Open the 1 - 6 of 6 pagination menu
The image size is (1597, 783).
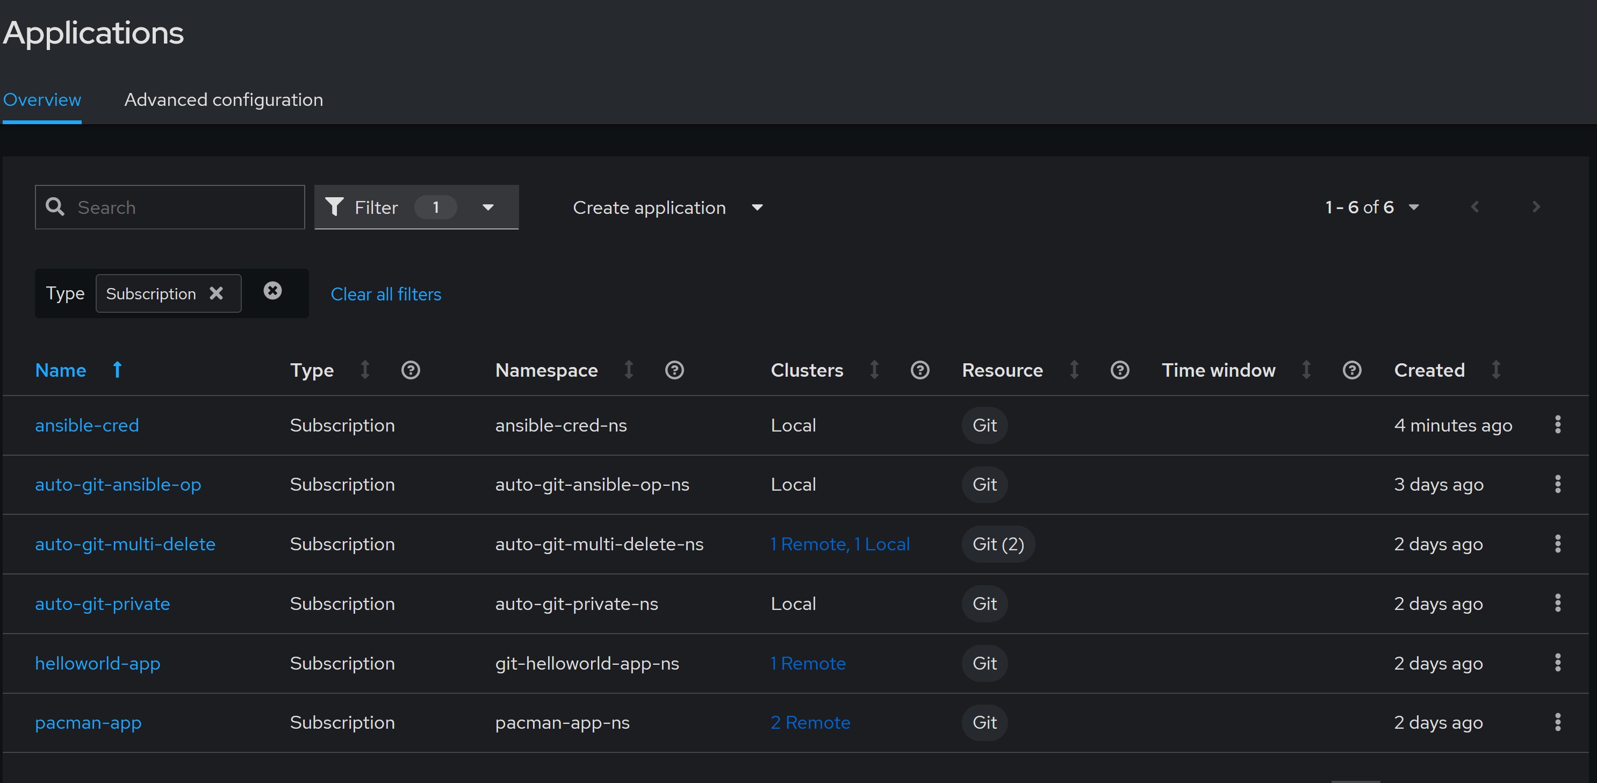(x=1371, y=207)
